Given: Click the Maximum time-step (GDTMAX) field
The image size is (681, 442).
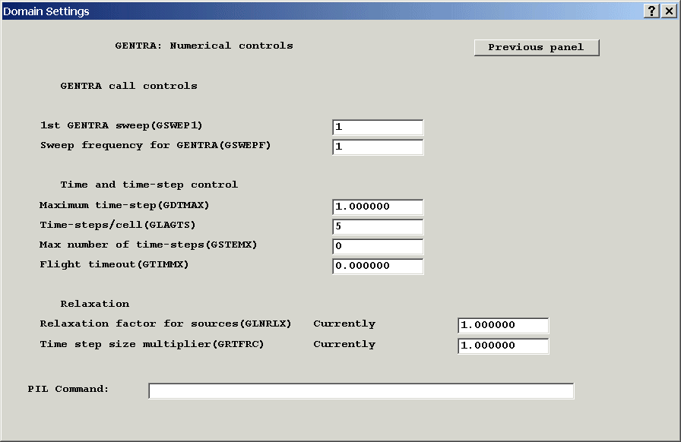Looking at the screenshot, I should [x=378, y=207].
